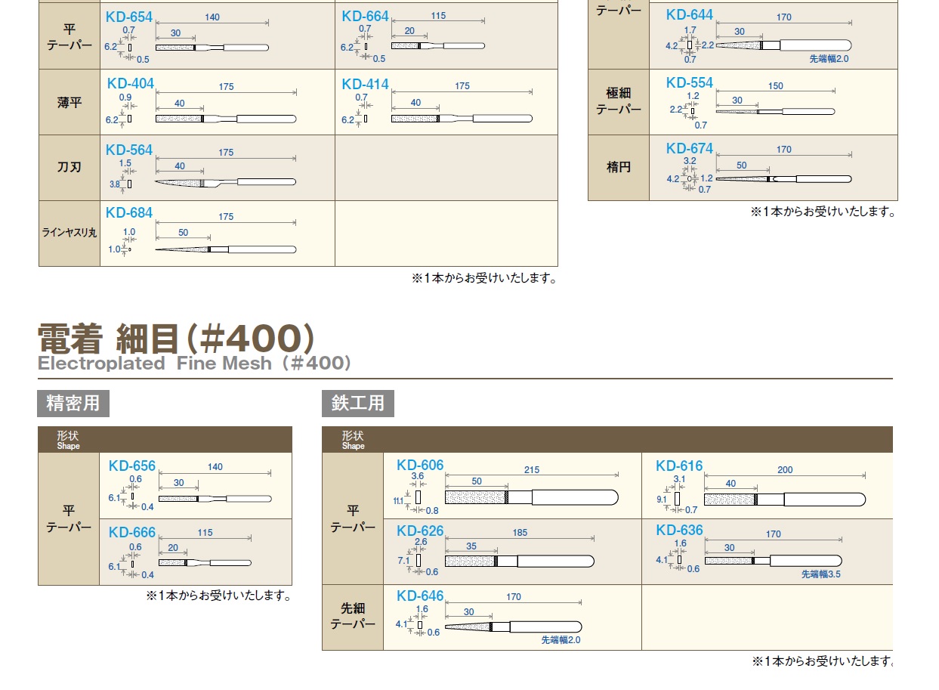Click the KD-626 product code
The height and width of the screenshot is (690, 939).
(420, 531)
